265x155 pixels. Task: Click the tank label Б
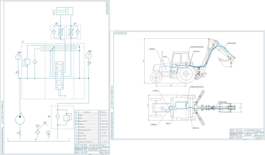point(36,139)
